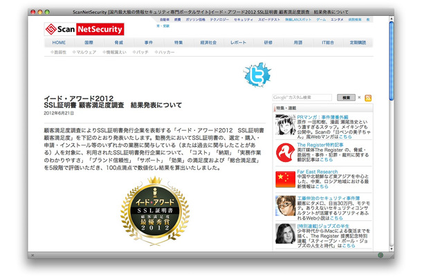Click the x icon in the status bar

(x=33, y=255)
